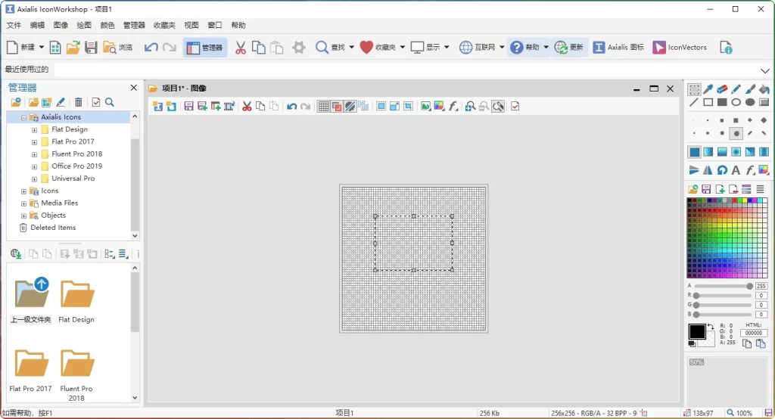Select Office Pro 2019 folder in tree
This screenshot has width=775, height=419.
[76, 166]
